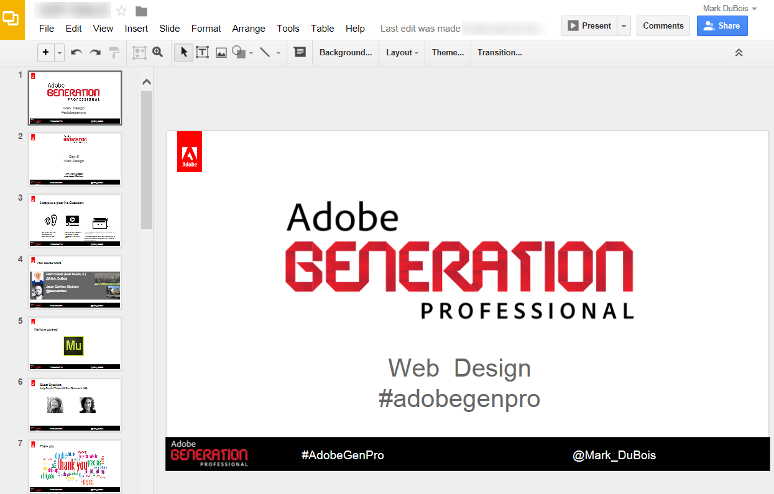The height and width of the screenshot is (494, 774).
Task: Open the Table menu
Action: pos(323,28)
